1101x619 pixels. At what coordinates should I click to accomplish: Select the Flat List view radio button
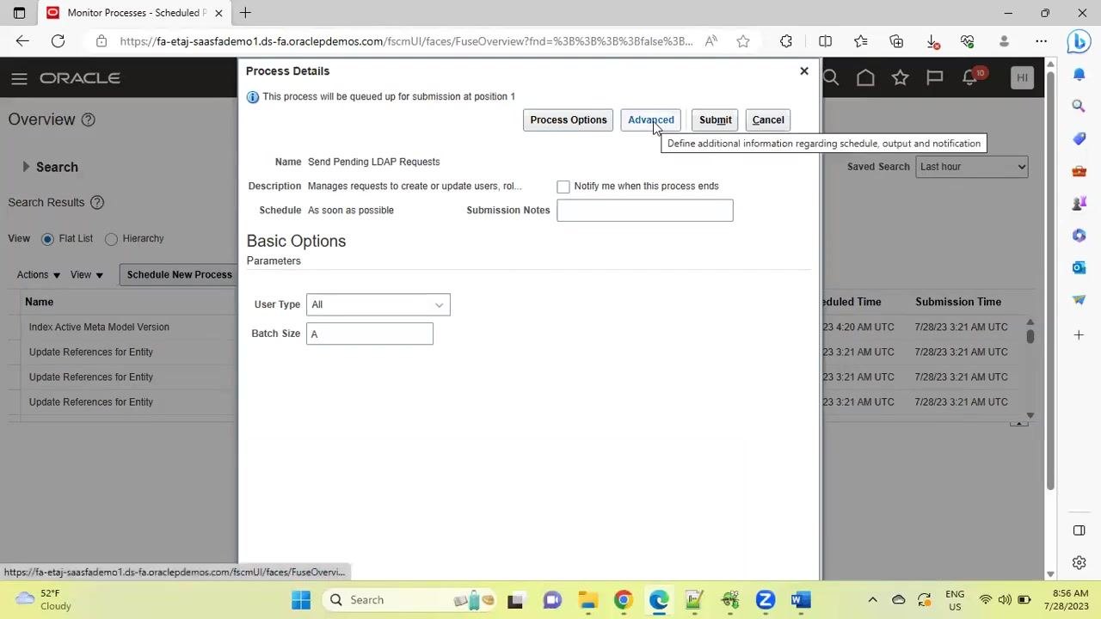click(47, 239)
